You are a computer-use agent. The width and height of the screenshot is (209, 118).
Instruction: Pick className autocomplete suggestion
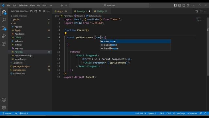136,45
